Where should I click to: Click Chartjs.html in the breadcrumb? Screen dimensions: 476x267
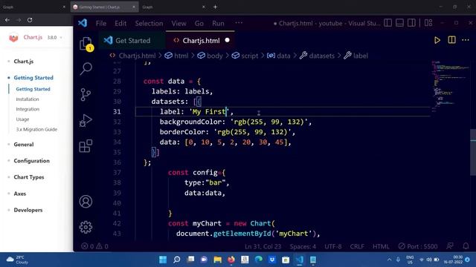tap(137, 56)
